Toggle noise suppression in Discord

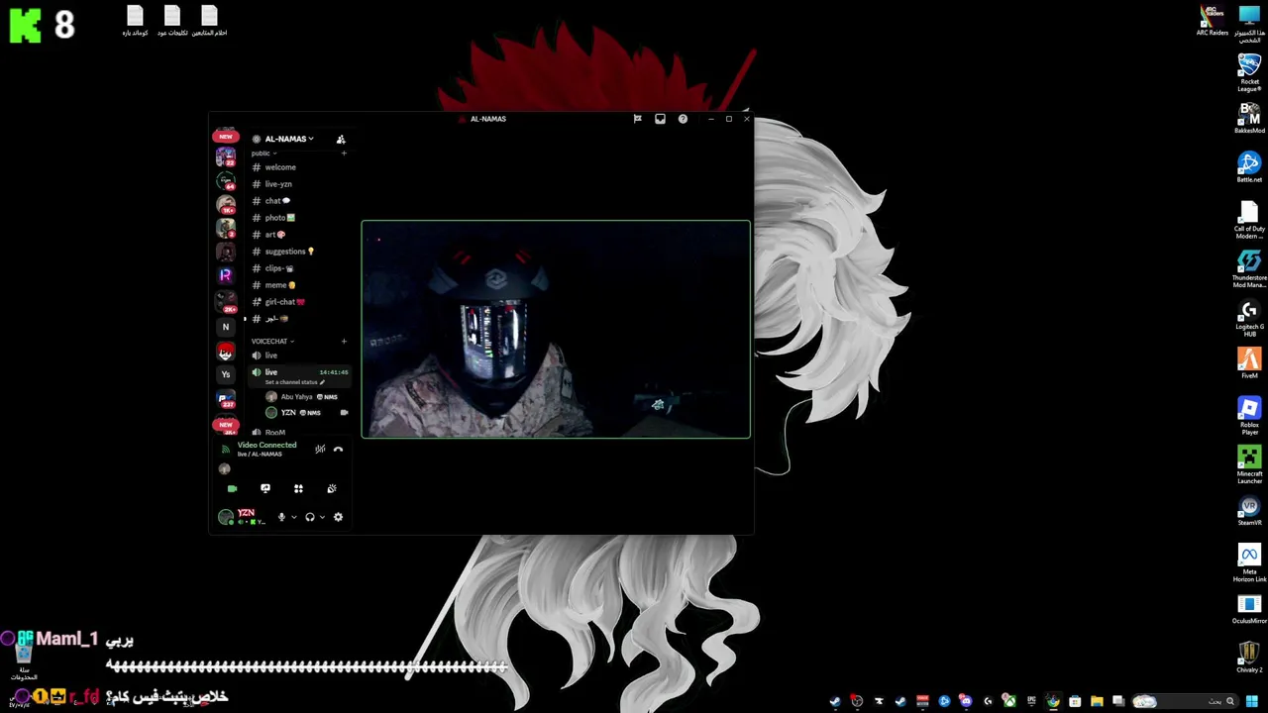click(x=320, y=450)
